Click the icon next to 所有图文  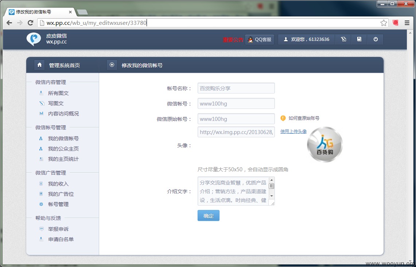[x=41, y=93]
